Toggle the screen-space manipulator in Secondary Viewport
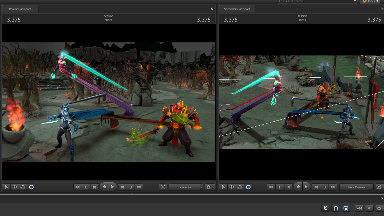This screenshot has height=216, width=384. (248, 187)
